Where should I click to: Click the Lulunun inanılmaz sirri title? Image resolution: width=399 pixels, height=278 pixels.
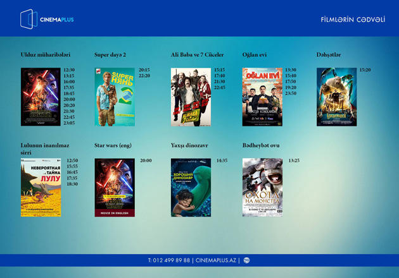click(x=45, y=148)
